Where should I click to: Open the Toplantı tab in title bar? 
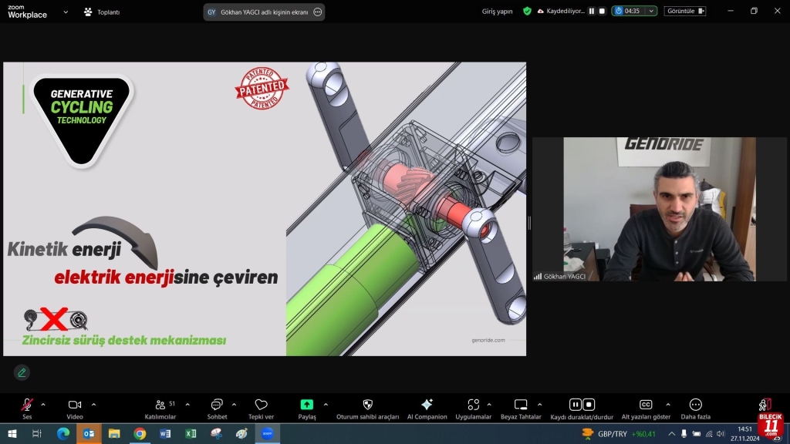[x=101, y=12]
